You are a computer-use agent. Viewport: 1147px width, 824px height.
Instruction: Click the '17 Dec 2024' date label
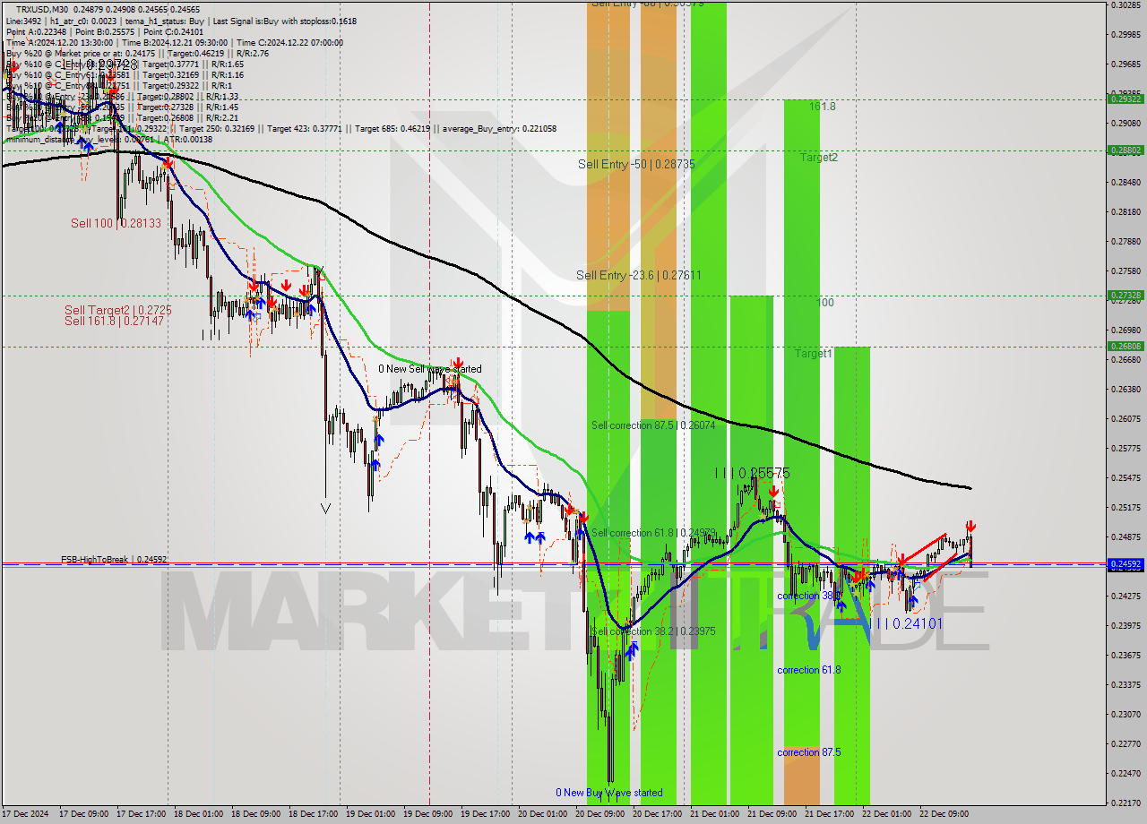[x=26, y=814]
